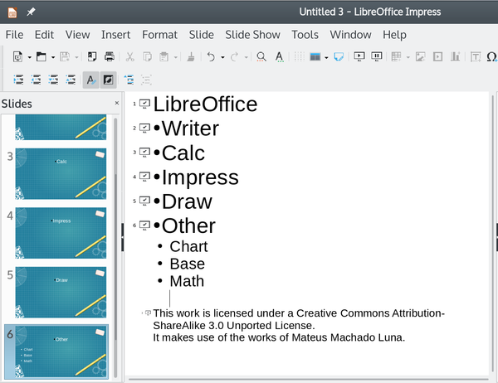Toggle Display Grid dotted icon
The width and height of the screenshot is (498, 383).
(299, 57)
